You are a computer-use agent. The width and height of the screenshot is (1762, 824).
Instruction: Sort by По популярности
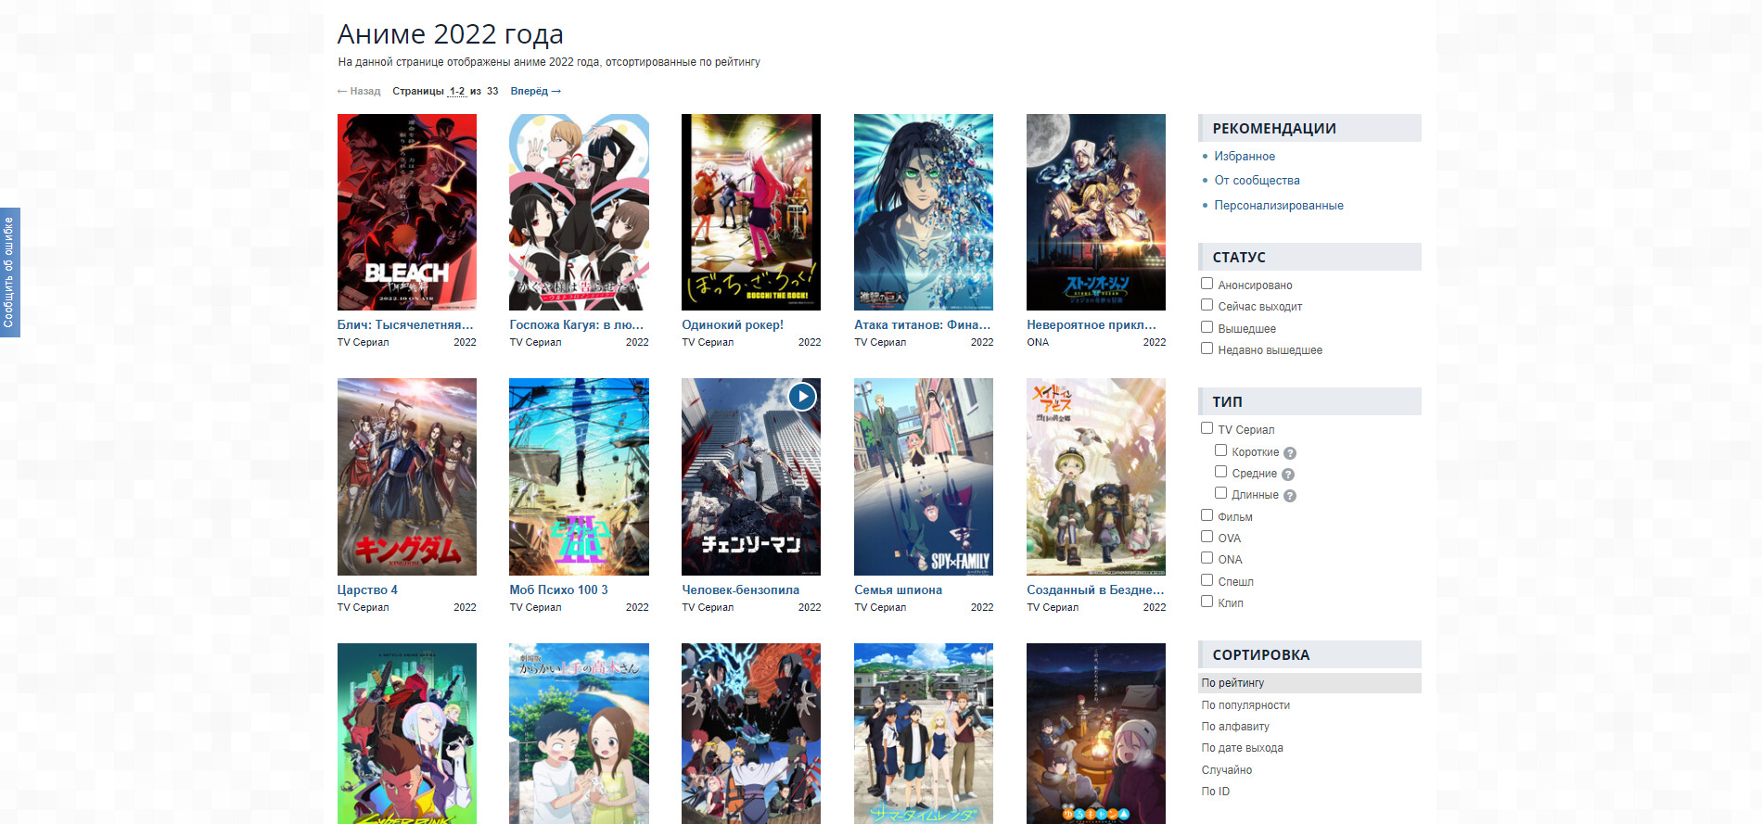1245,705
